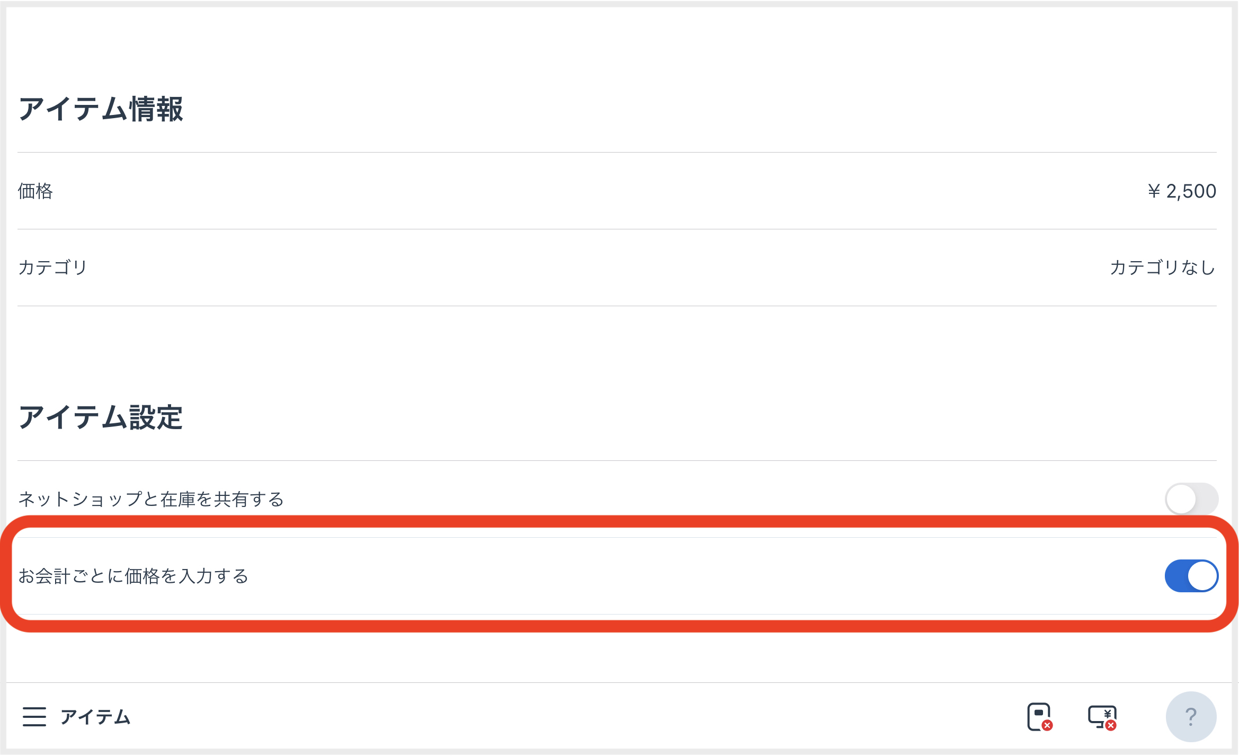The height and width of the screenshot is (756, 1239).
Task: Check the card reader connection status icon
Action: click(1039, 717)
